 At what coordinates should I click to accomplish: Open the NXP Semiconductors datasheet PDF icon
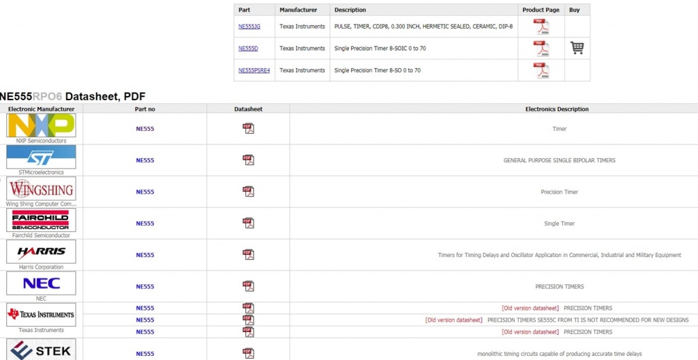(x=248, y=128)
